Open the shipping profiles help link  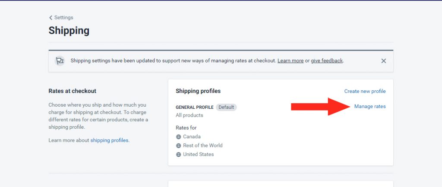tap(110, 140)
